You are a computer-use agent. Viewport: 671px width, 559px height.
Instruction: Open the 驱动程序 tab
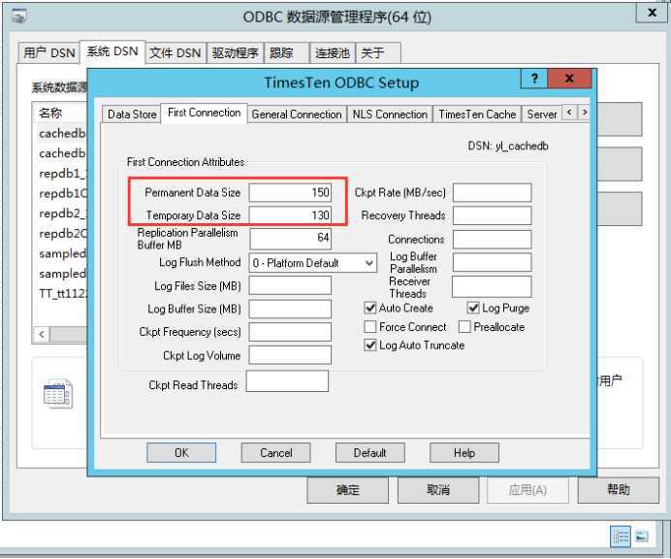[235, 53]
